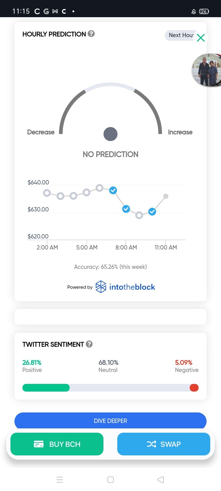Tap the Buy BCH button
This screenshot has width=221, height=491.
pos(57,444)
